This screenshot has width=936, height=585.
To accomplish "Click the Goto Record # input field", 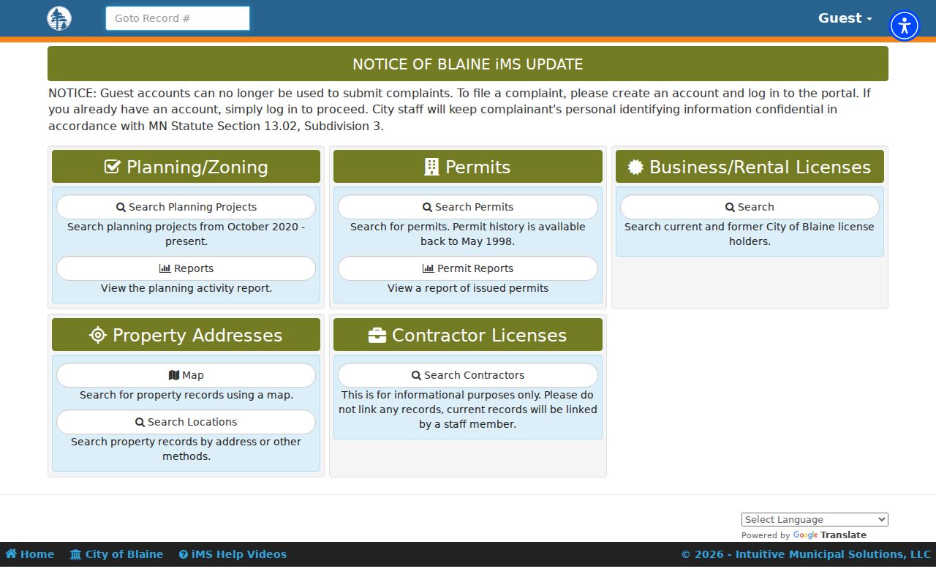I will click(x=178, y=18).
